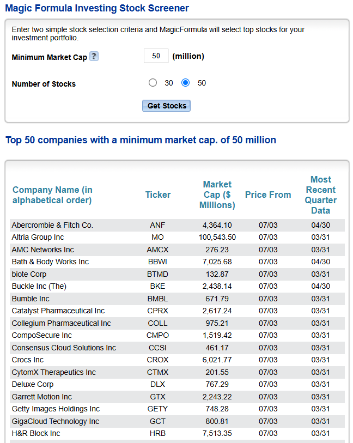Click the Top 50 companies heading
The width and height of the screenshot is (353, 443).
(141, 140)
